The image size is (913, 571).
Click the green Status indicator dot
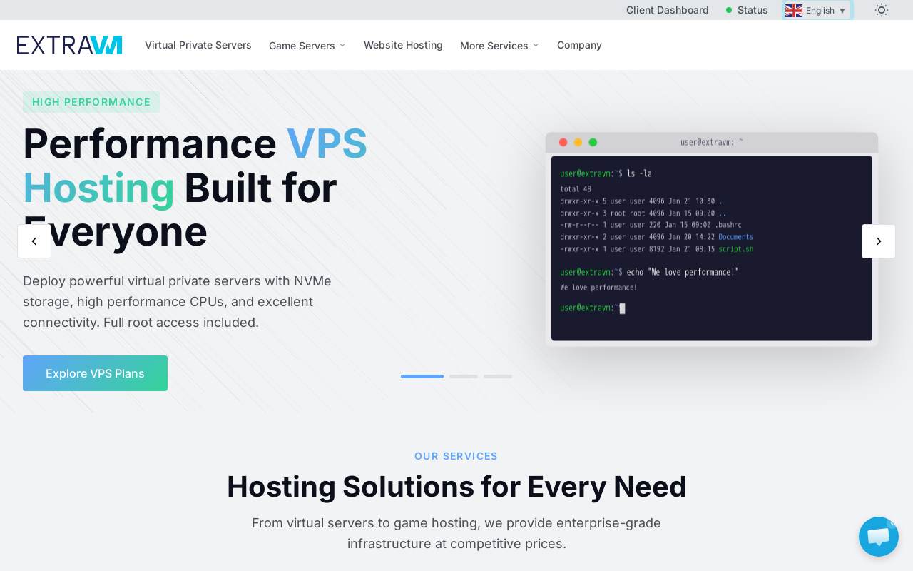point(729,10)
